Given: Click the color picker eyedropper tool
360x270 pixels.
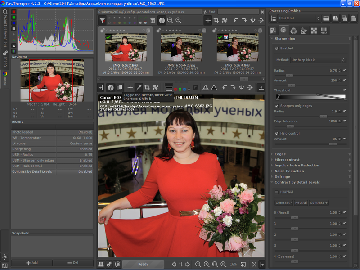Looking at the screenshot, I should [139, 87].
